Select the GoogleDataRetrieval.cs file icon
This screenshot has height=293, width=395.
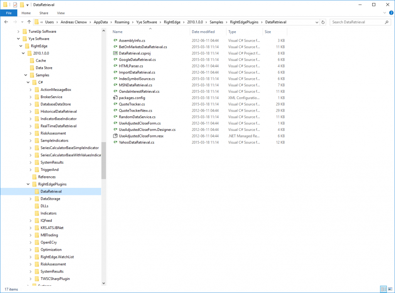115,59
